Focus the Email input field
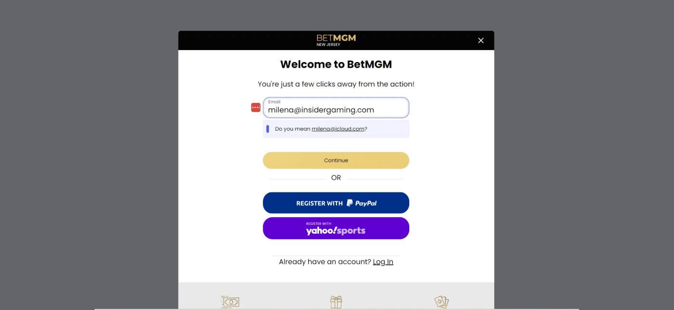Image resolution: width=674 pixels, height=310 pixels. (x=336, y=108)
